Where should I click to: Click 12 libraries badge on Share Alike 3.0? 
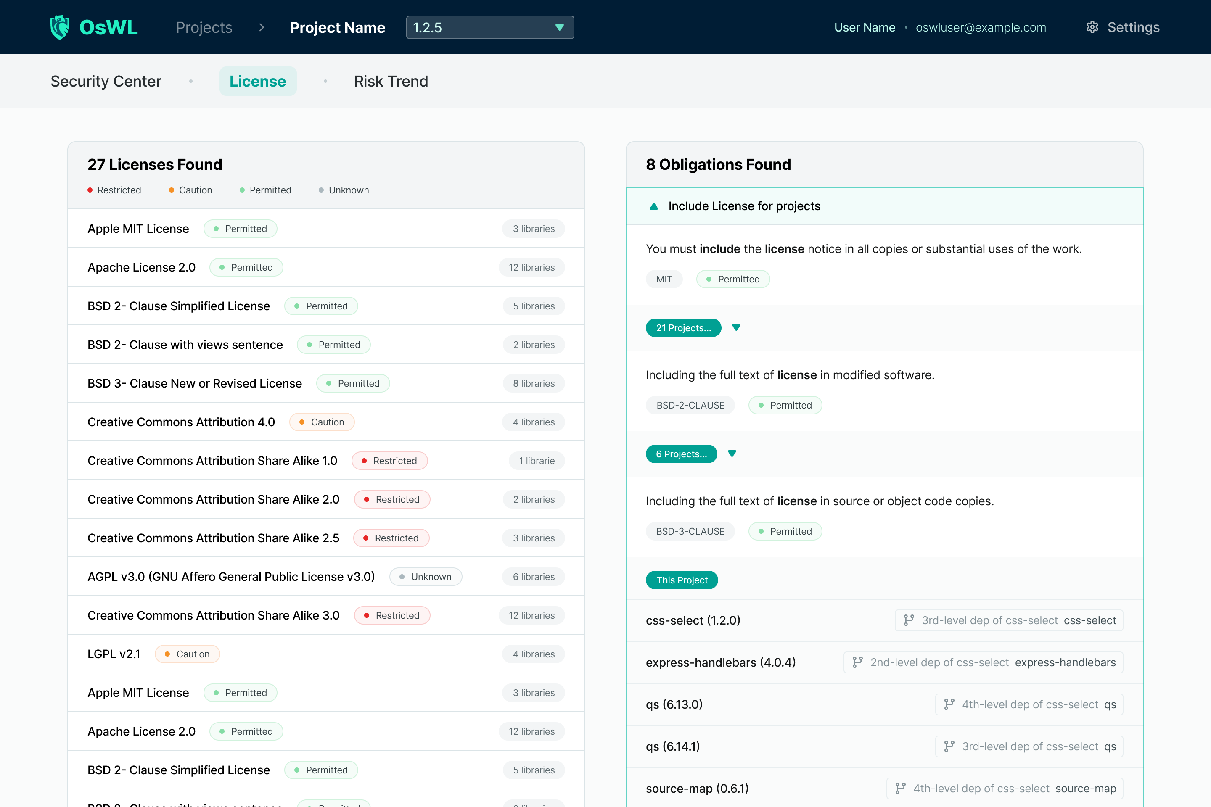click(532, 615)
